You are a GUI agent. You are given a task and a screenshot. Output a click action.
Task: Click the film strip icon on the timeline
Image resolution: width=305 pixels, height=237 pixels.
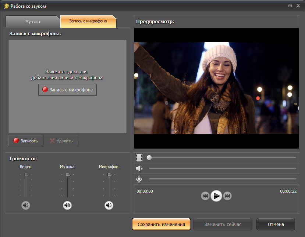click(139, 157)
